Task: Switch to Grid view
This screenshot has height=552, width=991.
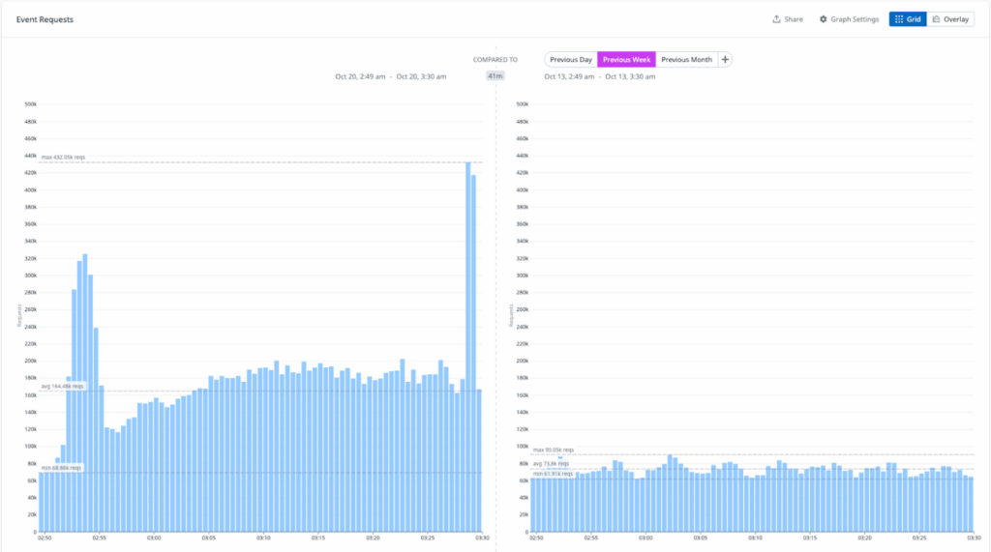Action: coord(907,19)
